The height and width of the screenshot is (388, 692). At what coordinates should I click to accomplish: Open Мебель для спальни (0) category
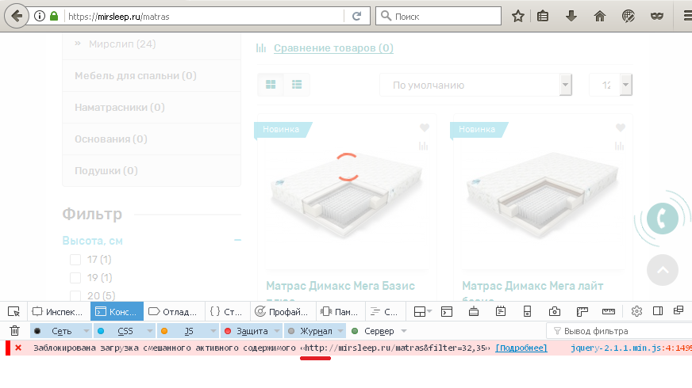tap(136, 76)
